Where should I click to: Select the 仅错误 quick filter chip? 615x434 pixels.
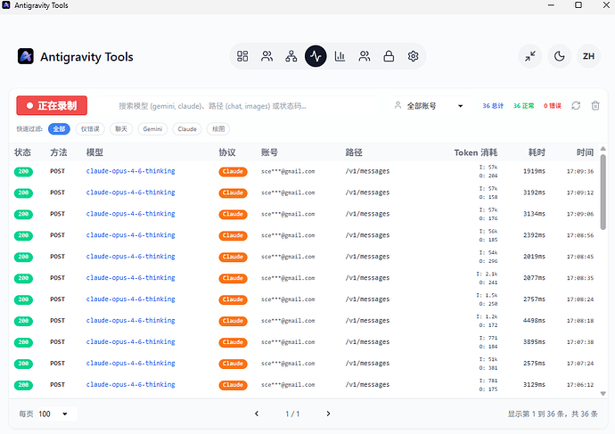[90, 129]
